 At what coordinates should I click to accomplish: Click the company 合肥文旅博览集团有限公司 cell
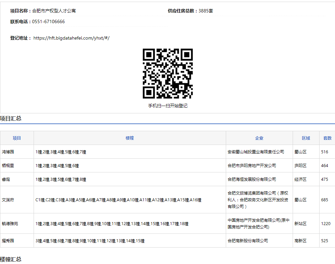259,200
